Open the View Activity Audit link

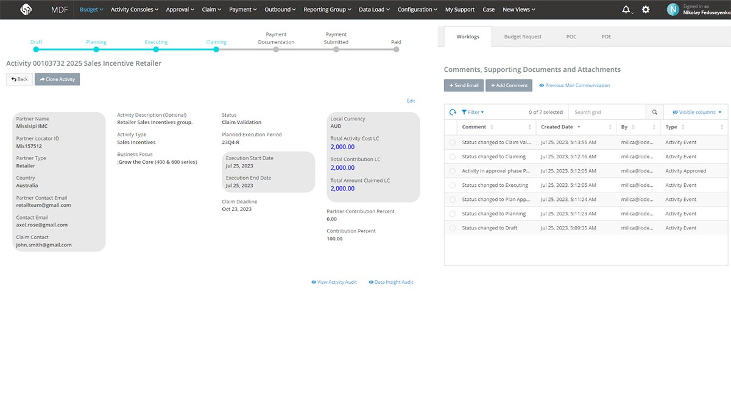334,282
